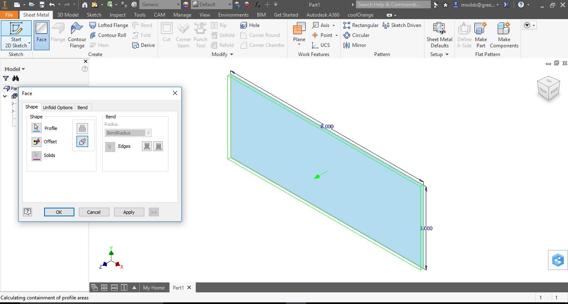
Task: Click the Derive command
Action: tap(143, 45)
